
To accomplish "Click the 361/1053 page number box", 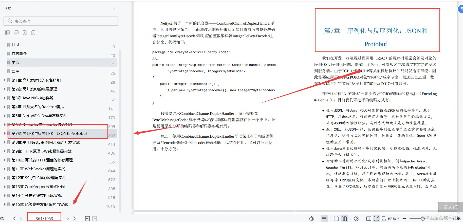I will coord(44,218).
